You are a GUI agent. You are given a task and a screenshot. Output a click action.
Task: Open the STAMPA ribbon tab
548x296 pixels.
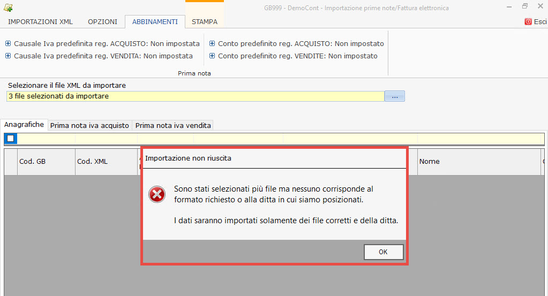click(x=205, y=22)
